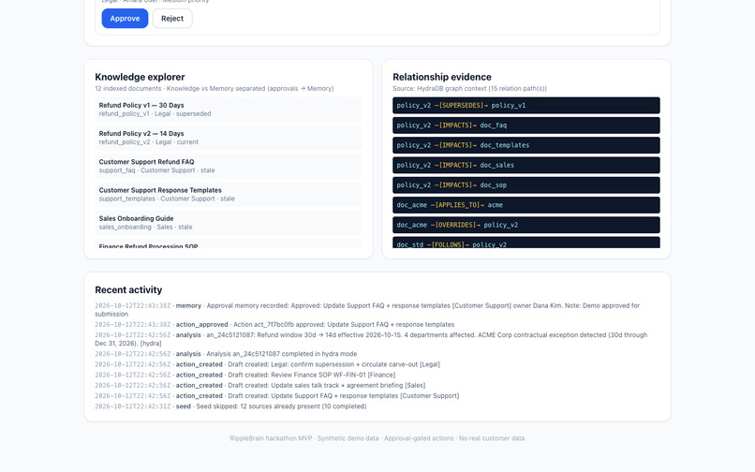The height and width of the screenshot is (472, 755).
Task: Click doc_acme OVERRIDES policy_v2 relation
Action: pos(526,225)
